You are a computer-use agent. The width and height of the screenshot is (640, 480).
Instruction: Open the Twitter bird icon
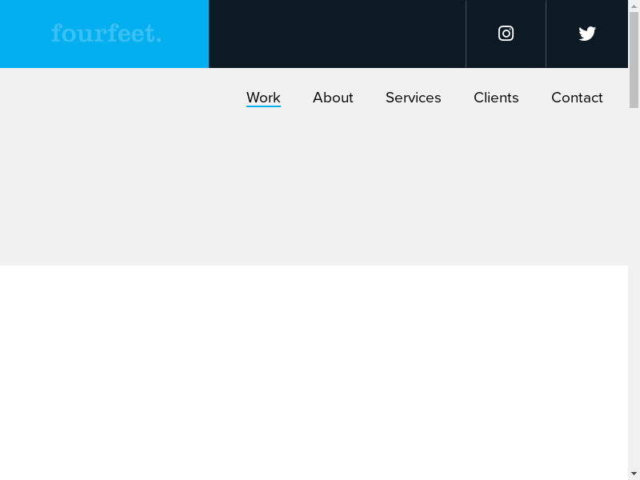(587, 34)
